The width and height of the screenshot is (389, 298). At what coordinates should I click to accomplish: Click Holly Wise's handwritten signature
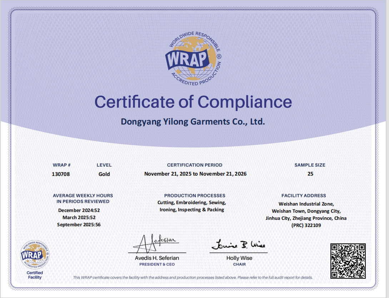(x=238, y=245)
